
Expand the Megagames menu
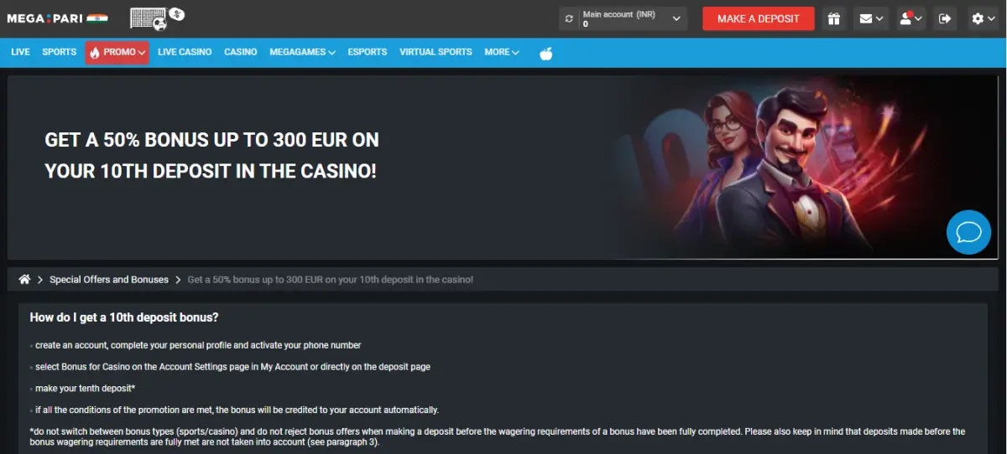point(302,52)
